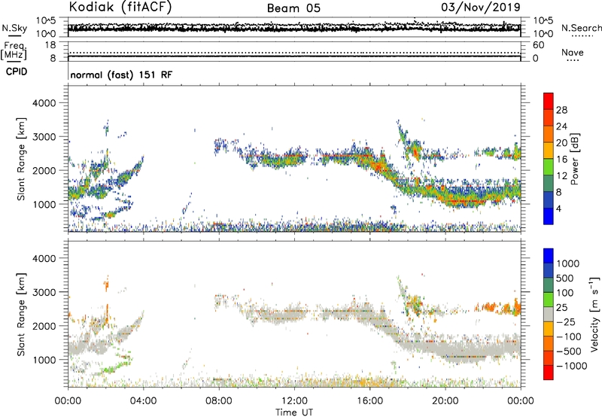
Task: Click the "4000" tick on the Power panel
Action: [x=44, y=103]
